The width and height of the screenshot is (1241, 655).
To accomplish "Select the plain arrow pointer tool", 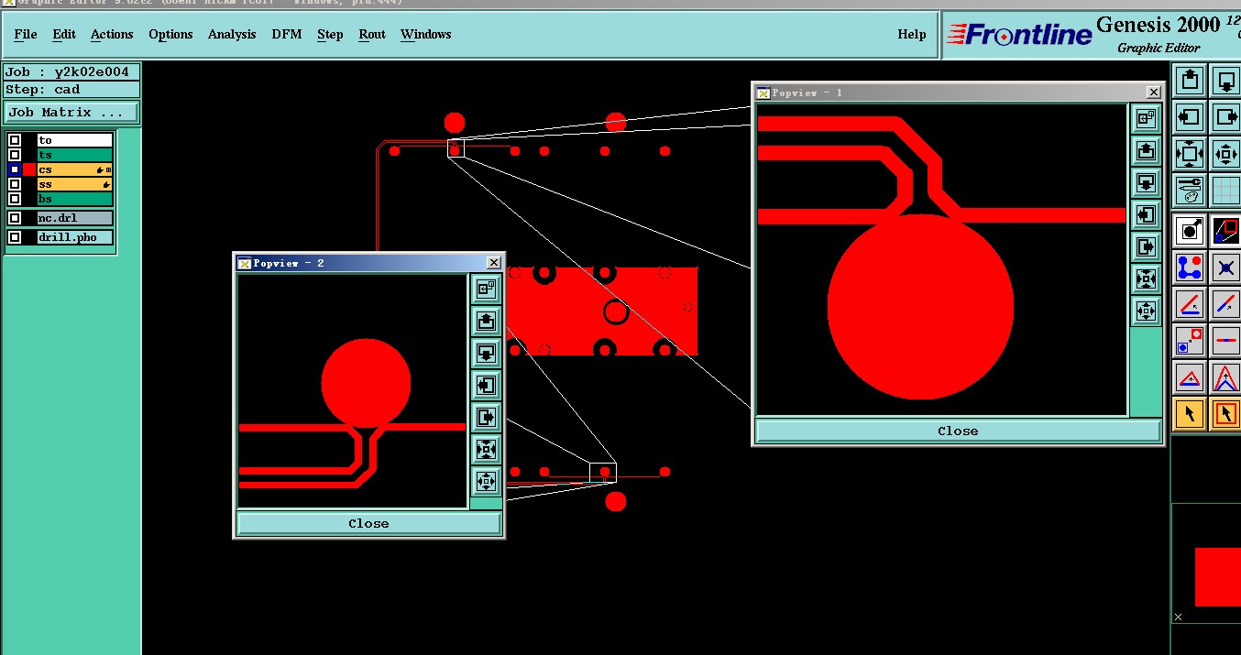I will (1190, 414).
